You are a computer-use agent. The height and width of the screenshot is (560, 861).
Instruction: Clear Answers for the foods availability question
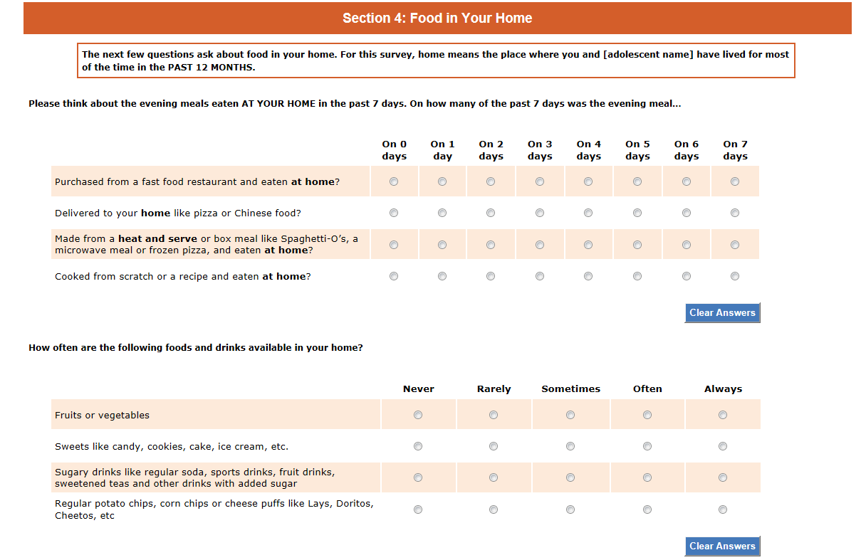point(722,546)
